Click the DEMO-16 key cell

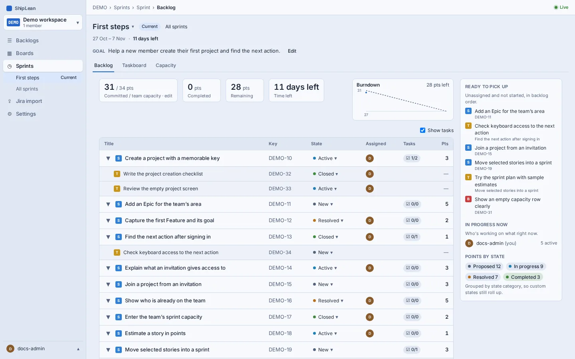click(280, 301)
